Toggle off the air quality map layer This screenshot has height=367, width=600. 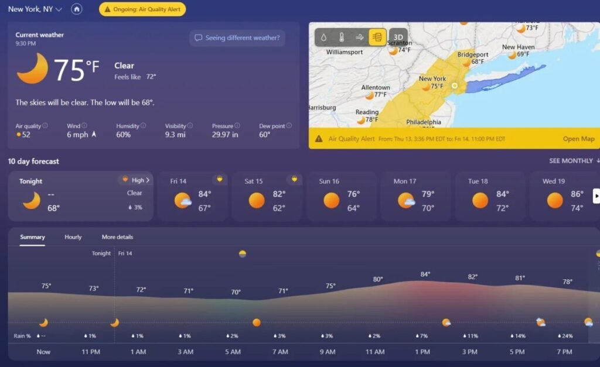click(377, 37)
